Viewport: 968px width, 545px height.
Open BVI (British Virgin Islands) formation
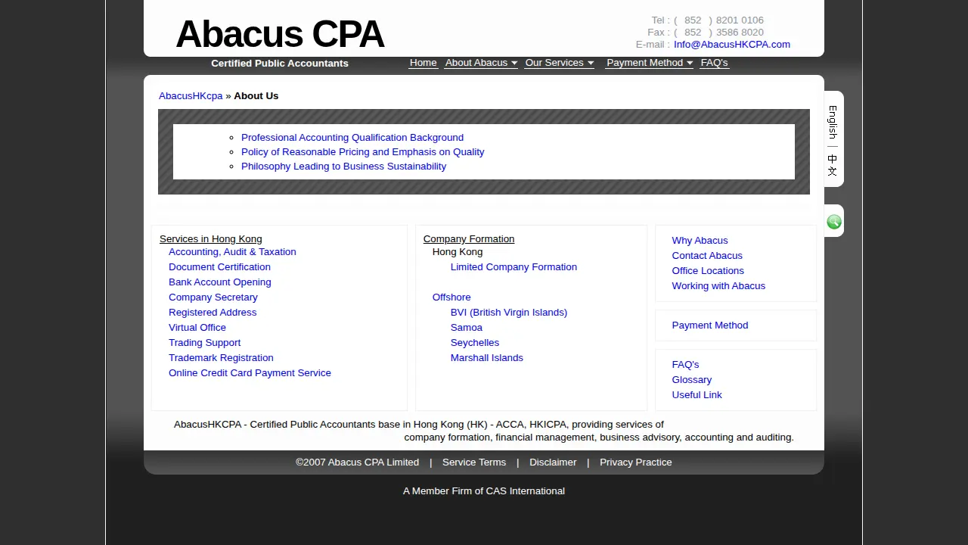tap(509, 313)
